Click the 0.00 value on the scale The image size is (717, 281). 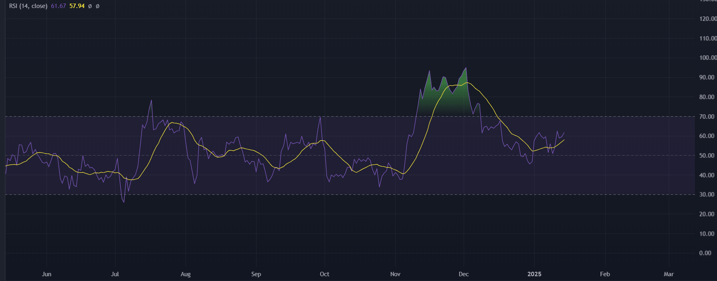705,253
